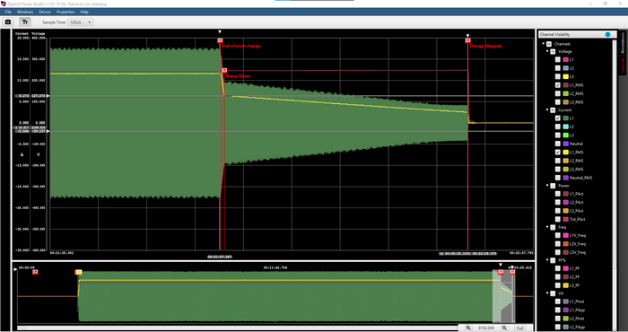Viewport: 628px width, 332px height.
Task: Toggle L1_PApp channel checkbox
Action: click(557, 310)
